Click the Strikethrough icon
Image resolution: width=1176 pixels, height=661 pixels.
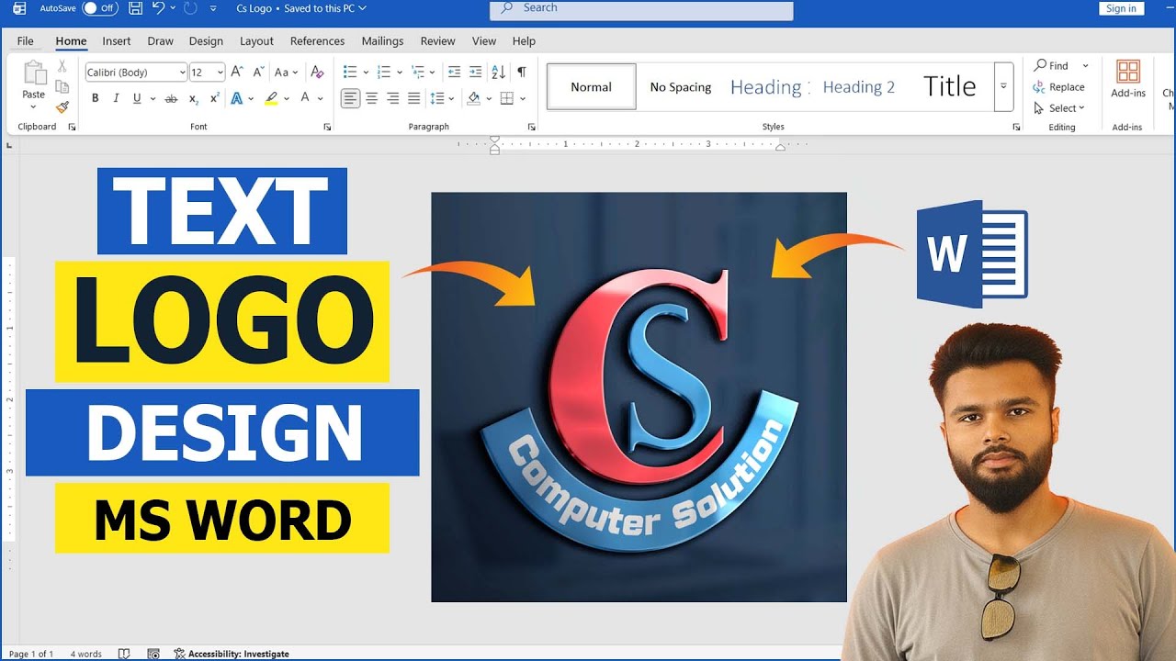pyautogui.click(x=171, y=98)
